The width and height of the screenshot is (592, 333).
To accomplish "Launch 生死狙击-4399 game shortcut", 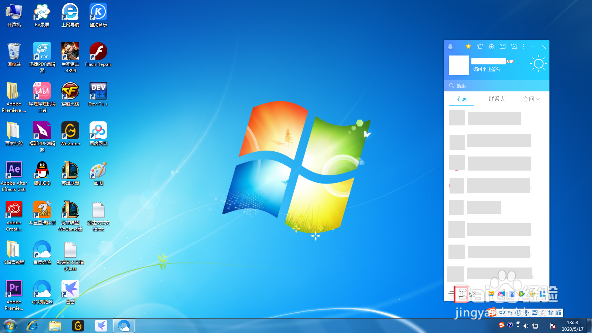I will pos(70,57).
